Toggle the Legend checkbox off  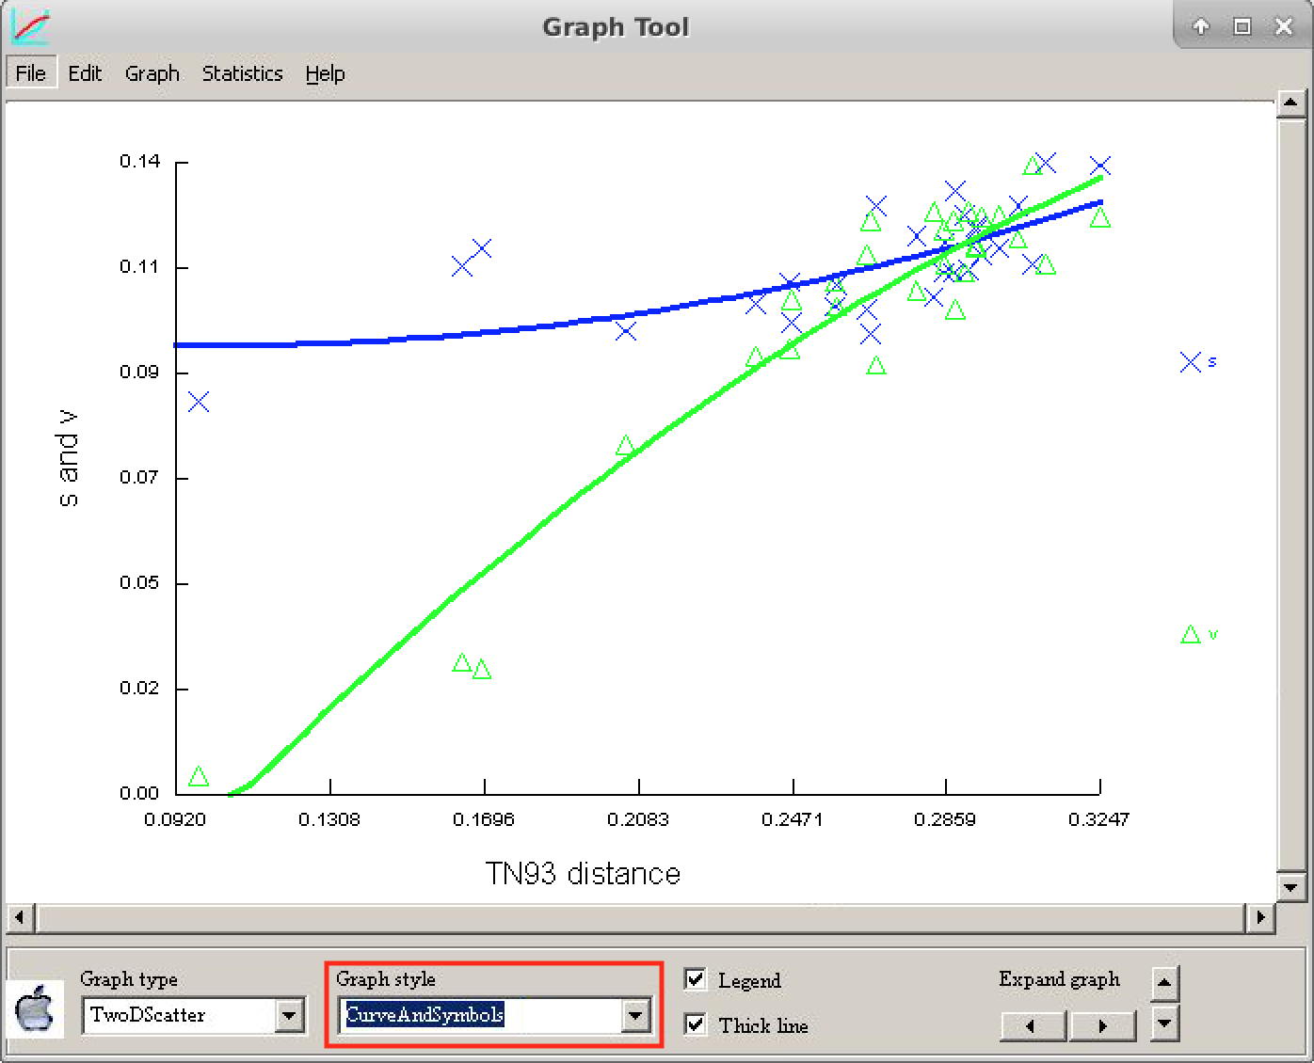[695, 980]
